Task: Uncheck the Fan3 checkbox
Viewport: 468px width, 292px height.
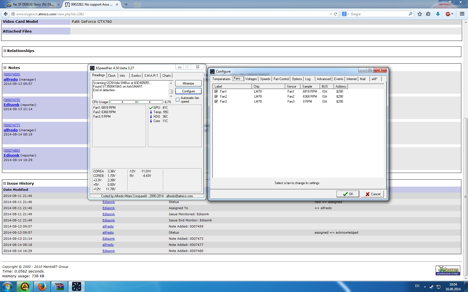Action: [x=216, y=102]
